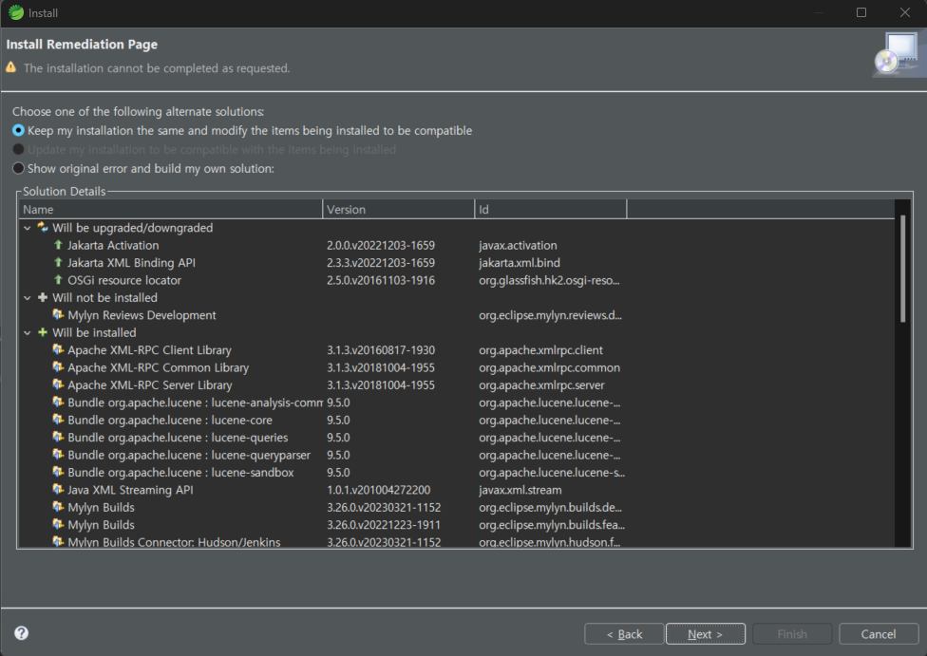
Task: Click the org.apache.xmlrpc.server id cell
Action: (541, 385)
